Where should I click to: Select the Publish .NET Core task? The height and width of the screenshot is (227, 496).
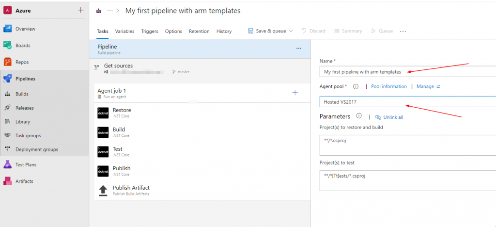tap(202, 171)
